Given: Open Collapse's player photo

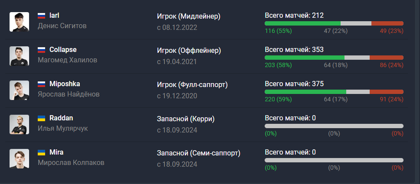Looking at the screenshot, I should click(x=19, y=56).
